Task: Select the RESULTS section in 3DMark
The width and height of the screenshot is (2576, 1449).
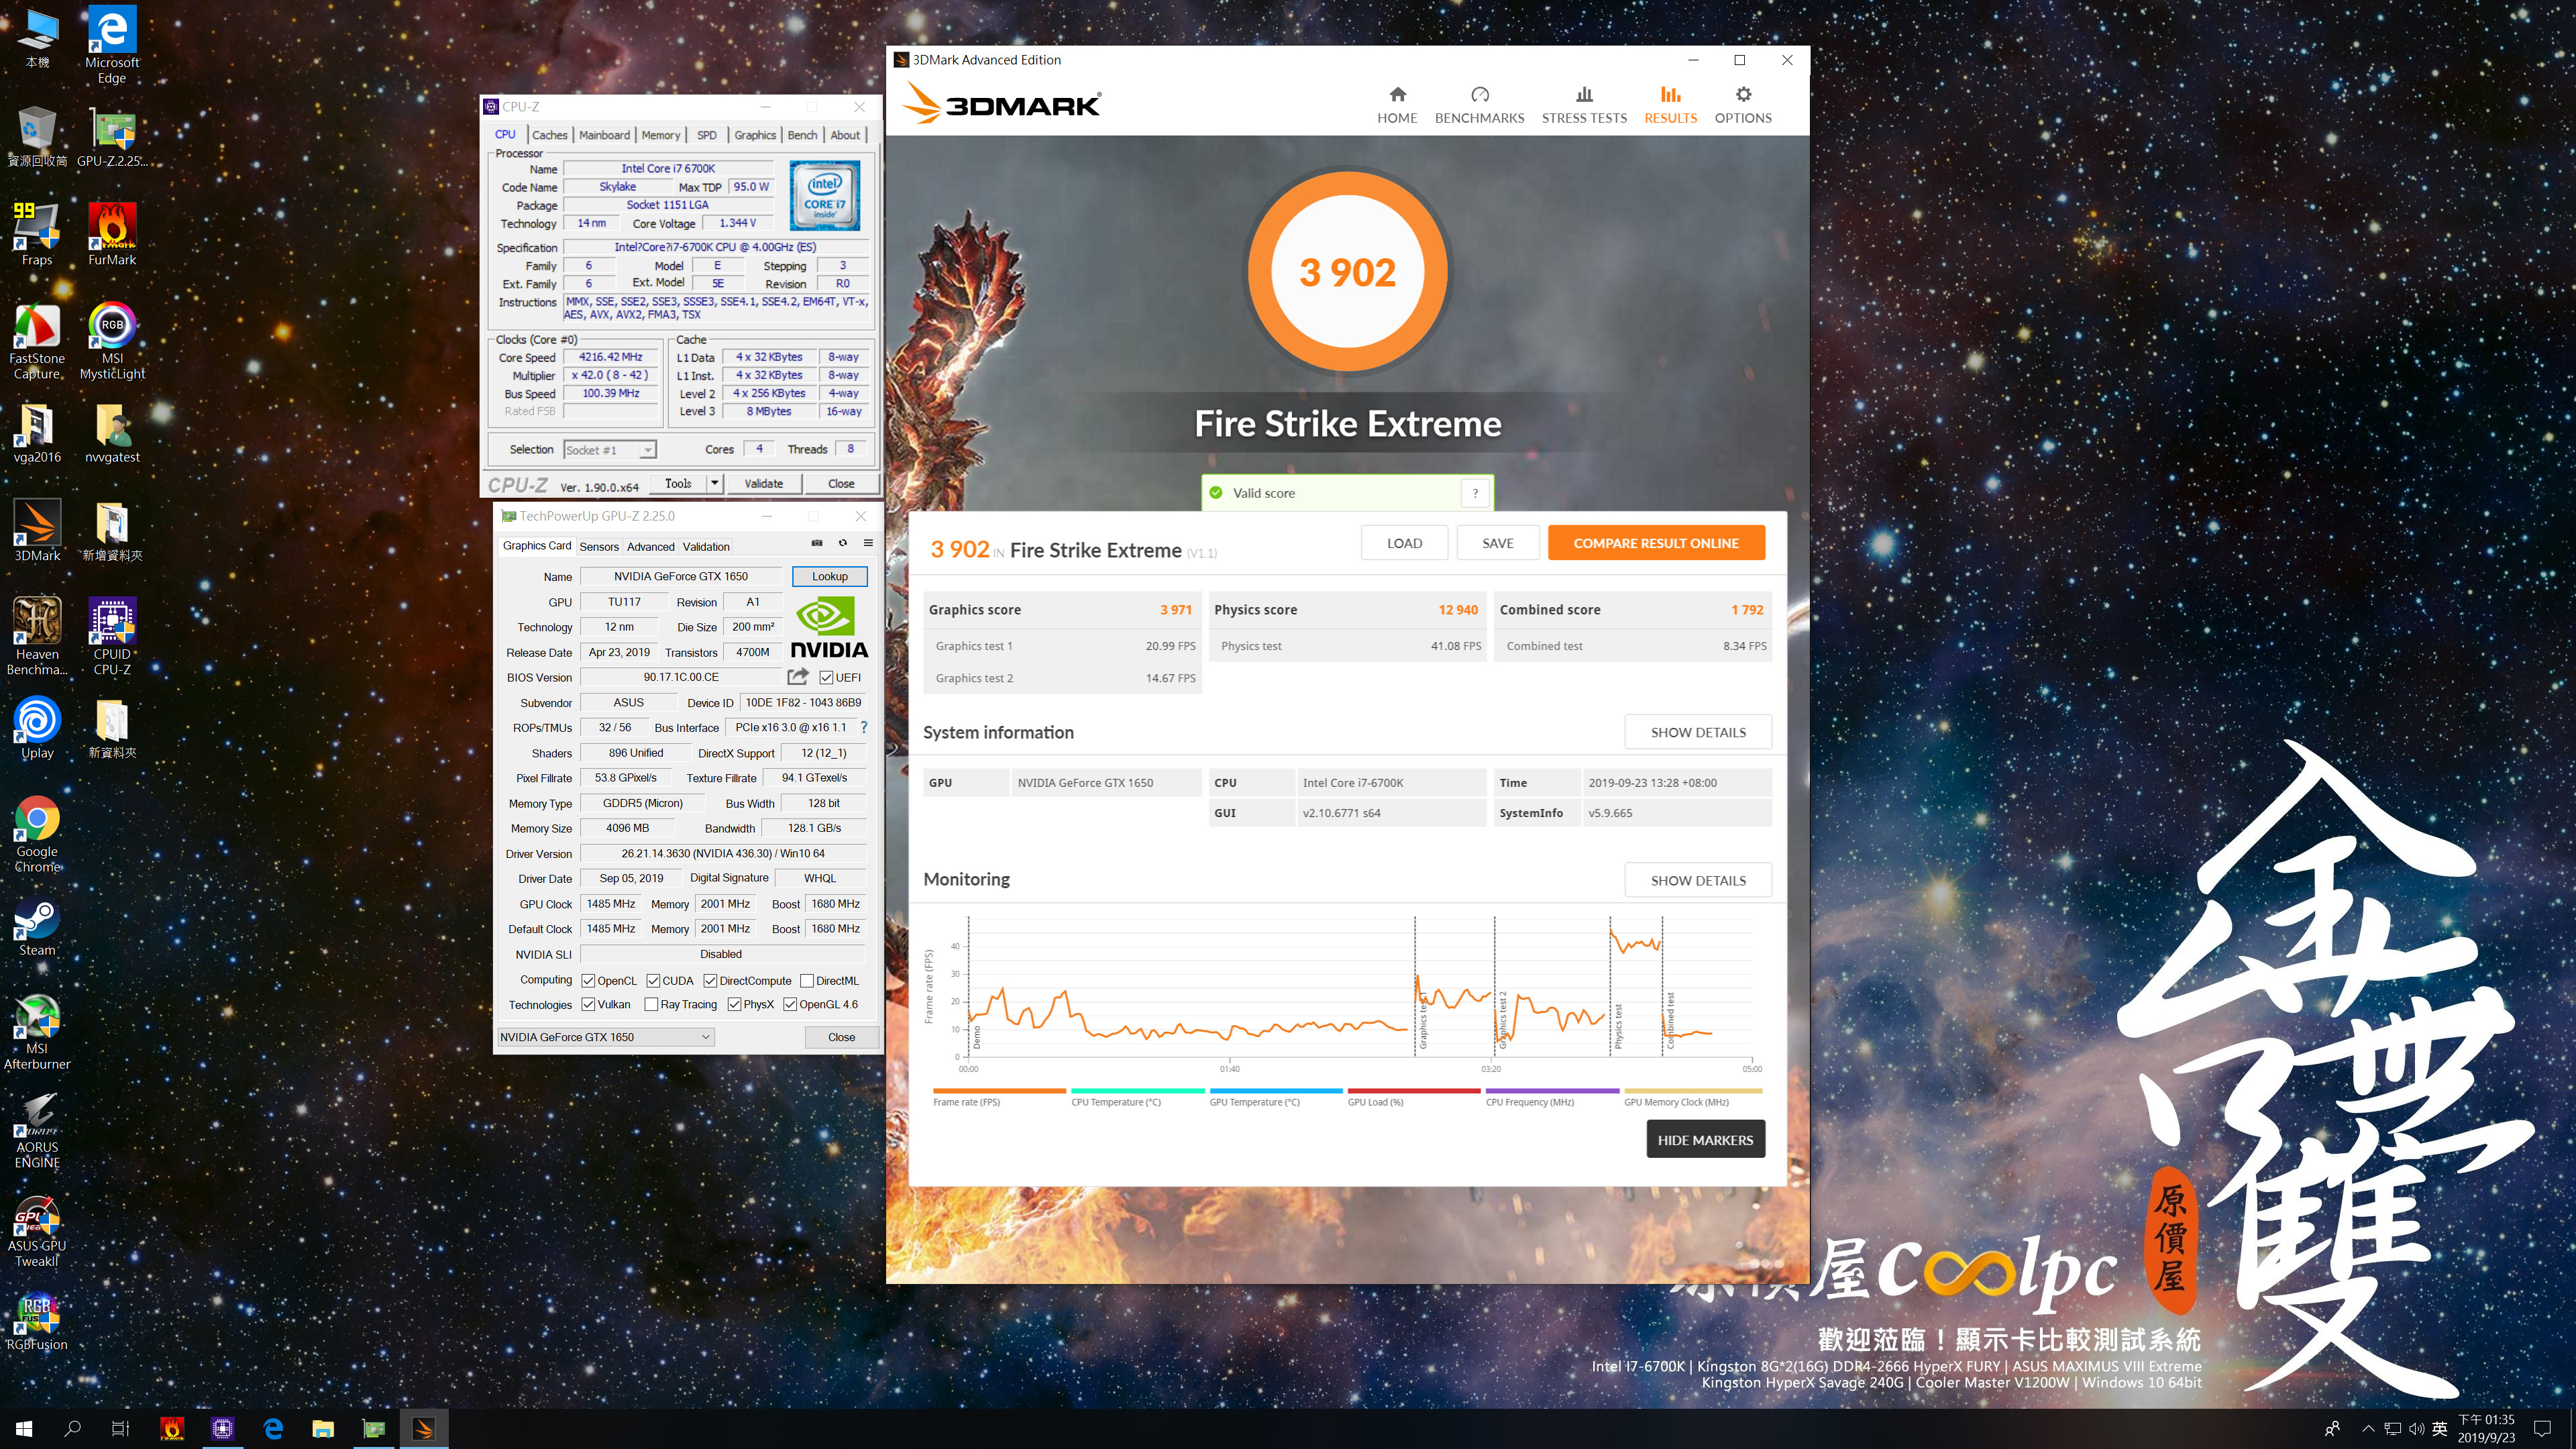Action: (1670, 105)
